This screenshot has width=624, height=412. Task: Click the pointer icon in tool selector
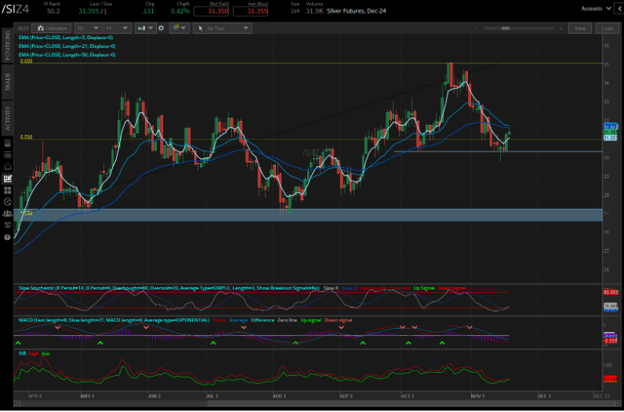coord(201,28)
